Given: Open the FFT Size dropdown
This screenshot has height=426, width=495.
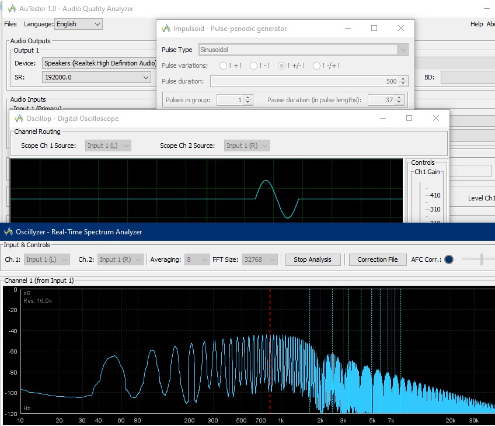Looking at the screenshot, I should 260,259.
